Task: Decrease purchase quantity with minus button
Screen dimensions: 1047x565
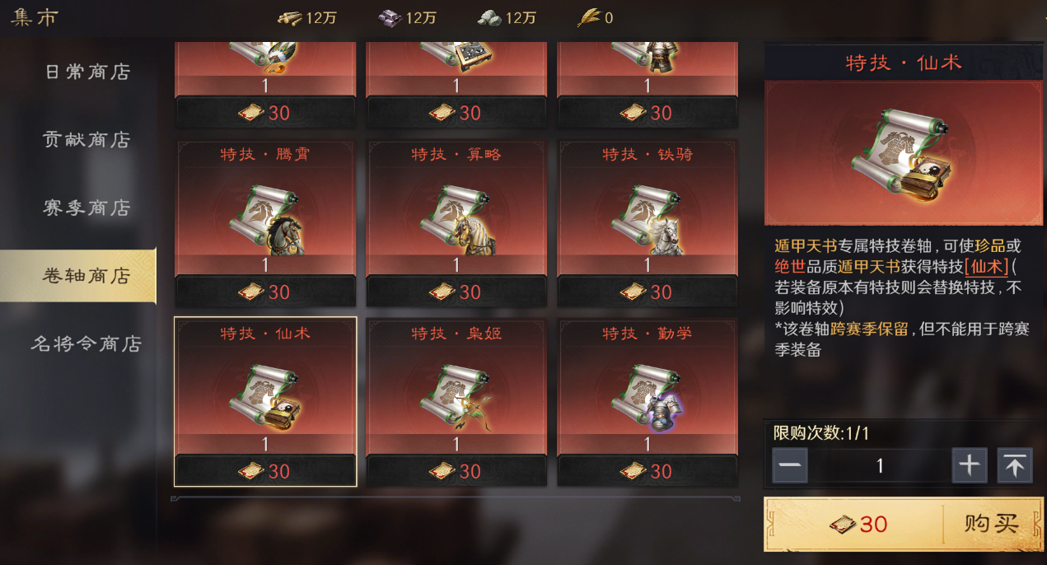Action: pos(790,465)
